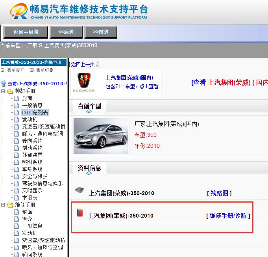Open 变速器/变速驱动桥 under 排故手册

pyautogui.click(x=44, y=127)
